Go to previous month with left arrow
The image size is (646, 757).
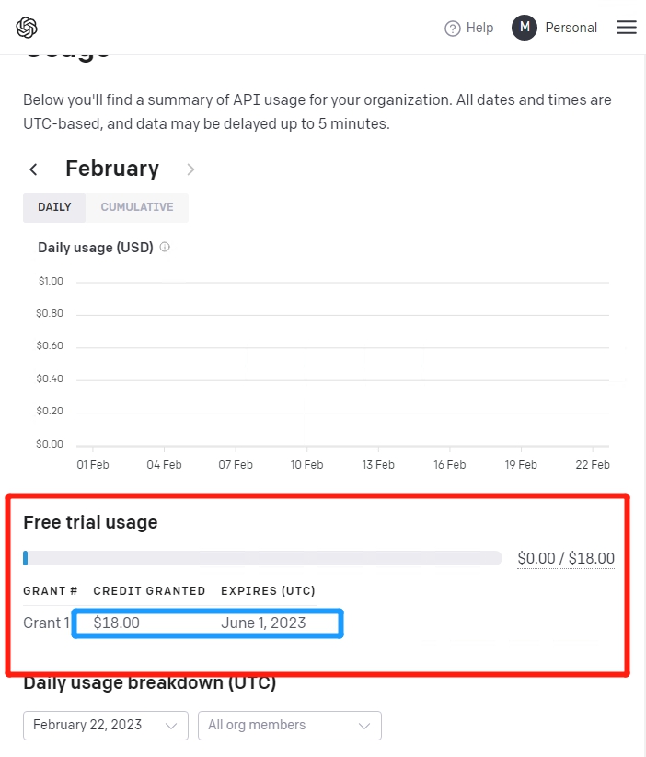coord(33,169)
